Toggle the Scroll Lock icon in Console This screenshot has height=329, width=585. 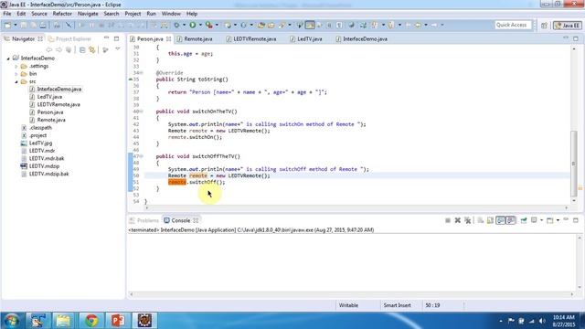[x=490, y=220]
